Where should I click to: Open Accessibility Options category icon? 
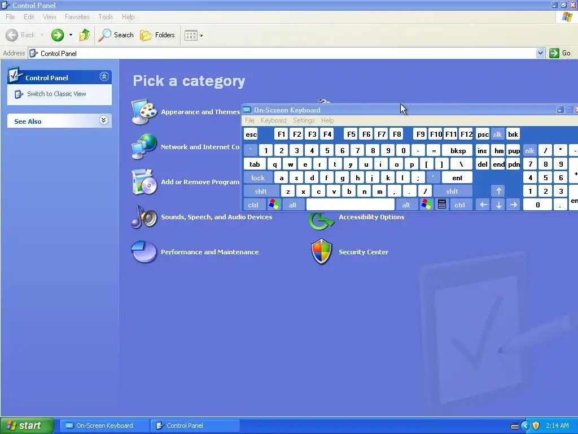[321, 222]
